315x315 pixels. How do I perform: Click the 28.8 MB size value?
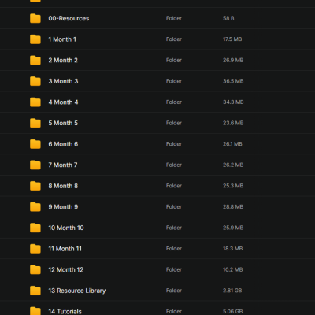pyautogui.click(x=233, y=207)
